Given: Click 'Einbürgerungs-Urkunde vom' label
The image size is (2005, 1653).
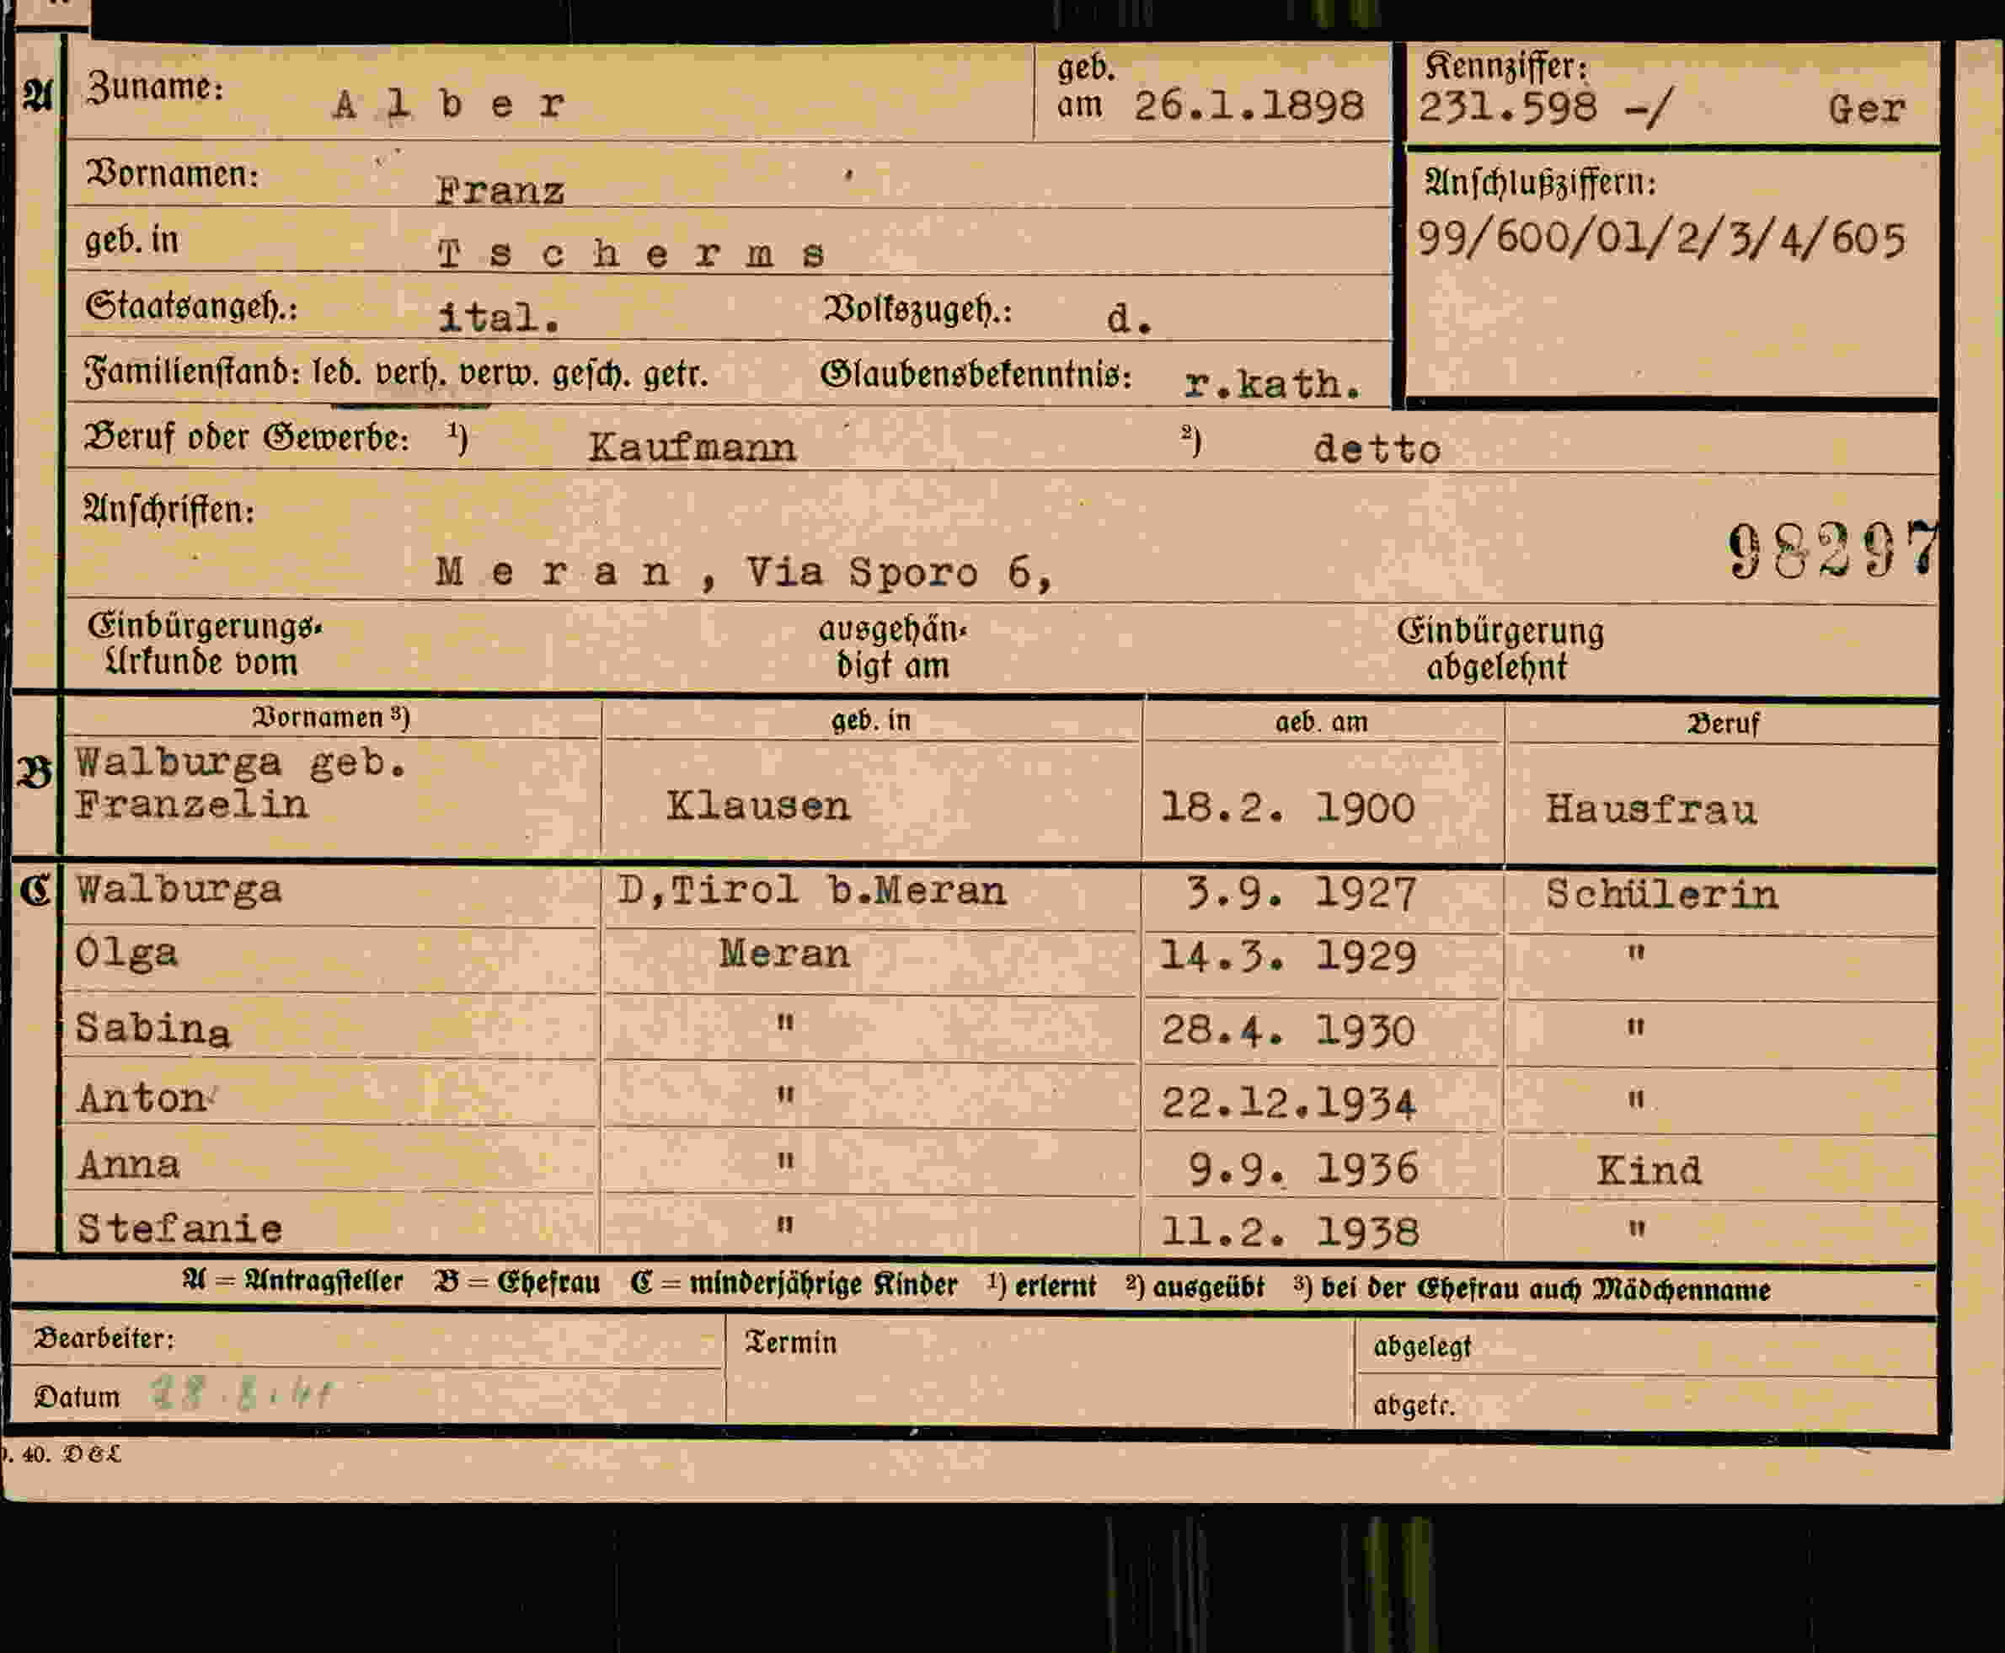Looking at the screenshot, I should (x=204, y=645).
